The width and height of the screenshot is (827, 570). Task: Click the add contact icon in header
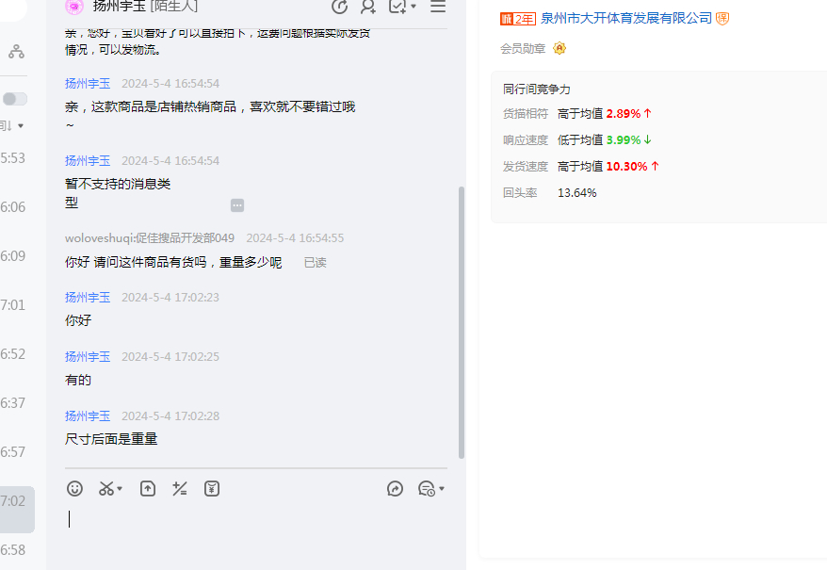[368, 7]
